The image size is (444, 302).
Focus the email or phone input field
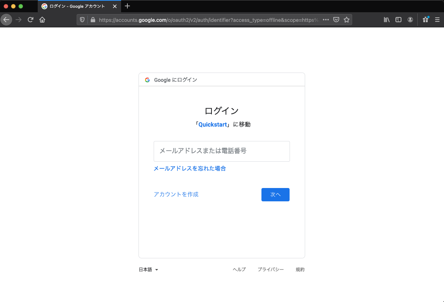pos(222,151)
